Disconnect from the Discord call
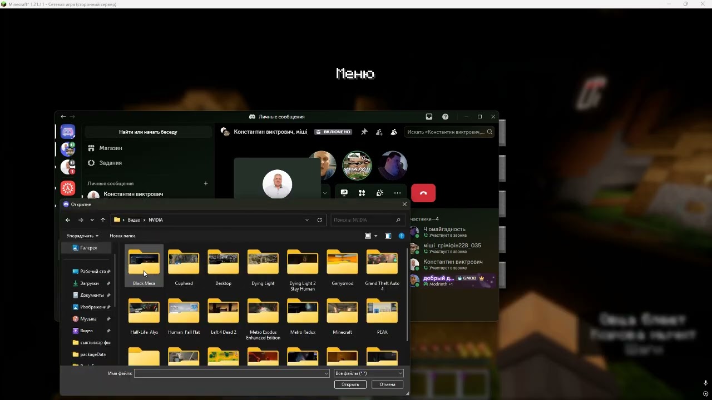Image resolution: width=712 pixels, height=400 pixels. pyautogui.click(x=423, y=193)
